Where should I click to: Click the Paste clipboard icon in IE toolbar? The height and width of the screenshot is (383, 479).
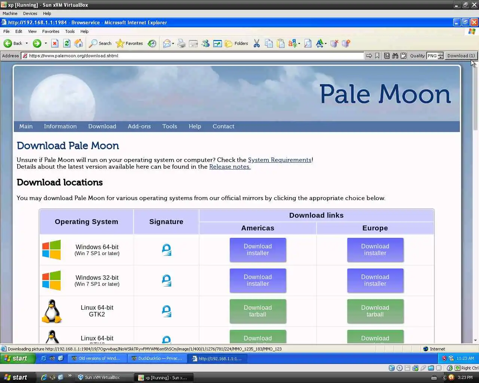(x=281, y=43)
